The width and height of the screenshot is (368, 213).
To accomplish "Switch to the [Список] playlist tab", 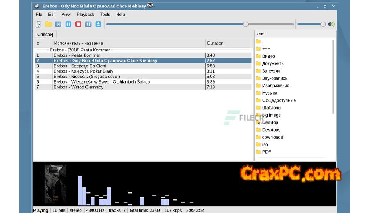I will [x=44, y=34].
